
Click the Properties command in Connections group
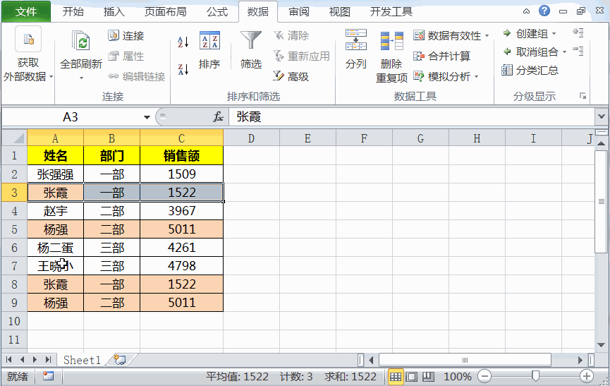point(126,56)
